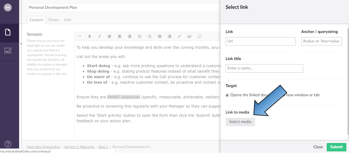Open the Media section image icon
The width and height of the screenshot is (349, 153).
point(8,51)
